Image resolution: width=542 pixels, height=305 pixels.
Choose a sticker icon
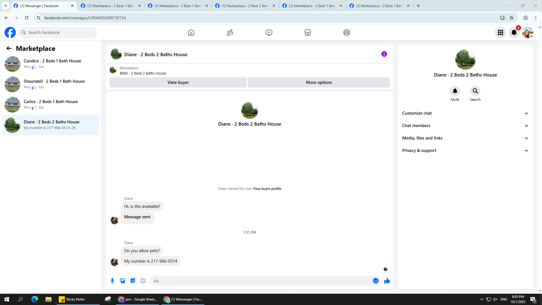pyautogui.click(x=133, y=281)
